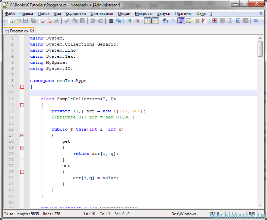Collapse indexer block at line 17
The height and width of the screenshot is (220, 267).
point(22,136)
